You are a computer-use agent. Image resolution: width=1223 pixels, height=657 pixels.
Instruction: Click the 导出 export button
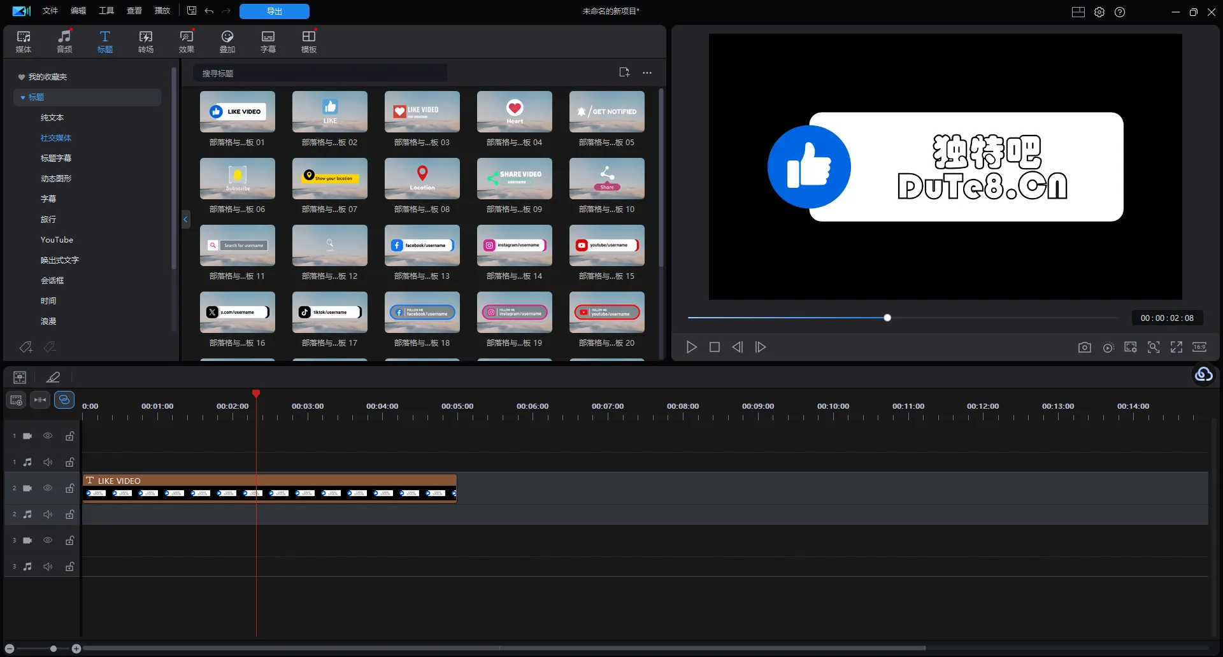275,11
